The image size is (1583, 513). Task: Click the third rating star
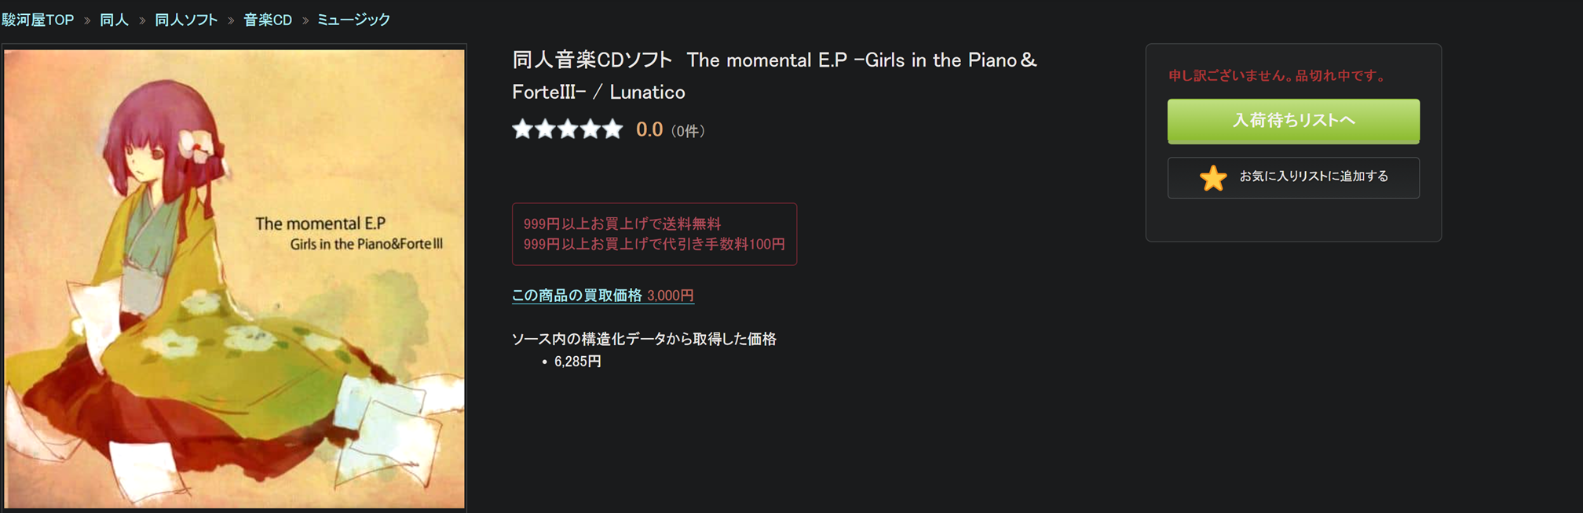click(568, 129)
